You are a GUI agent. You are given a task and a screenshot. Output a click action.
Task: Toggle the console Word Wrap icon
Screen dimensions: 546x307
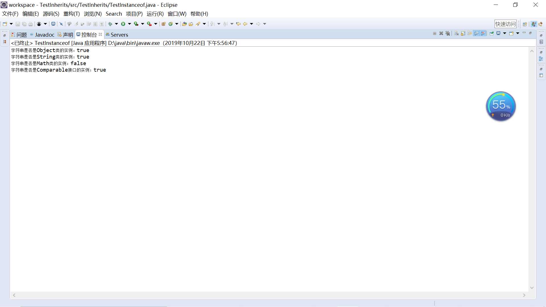tap(470, 34)
